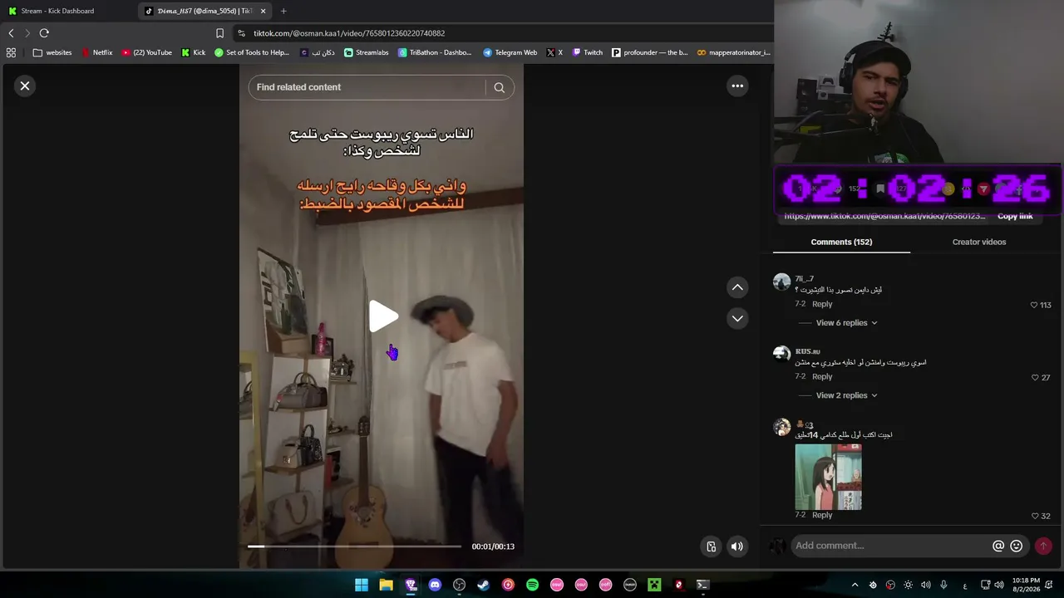
Task: Open the Twitch bookmark
Action: click(x=588, y=52)
